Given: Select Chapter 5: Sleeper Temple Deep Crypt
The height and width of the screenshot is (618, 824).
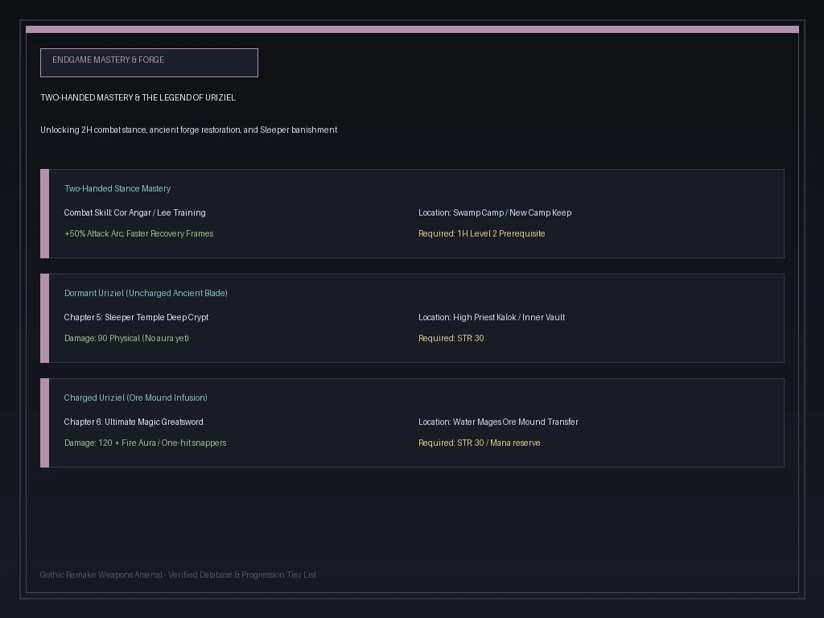Looking at the screenshot, I should 136,317.
